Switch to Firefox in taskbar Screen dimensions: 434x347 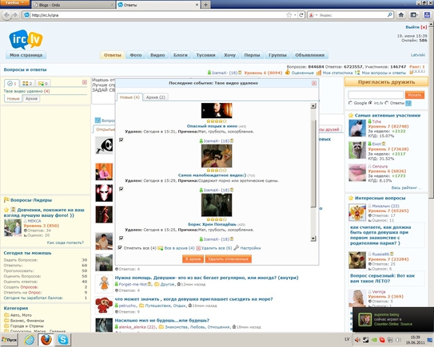[x=46, y=340]
